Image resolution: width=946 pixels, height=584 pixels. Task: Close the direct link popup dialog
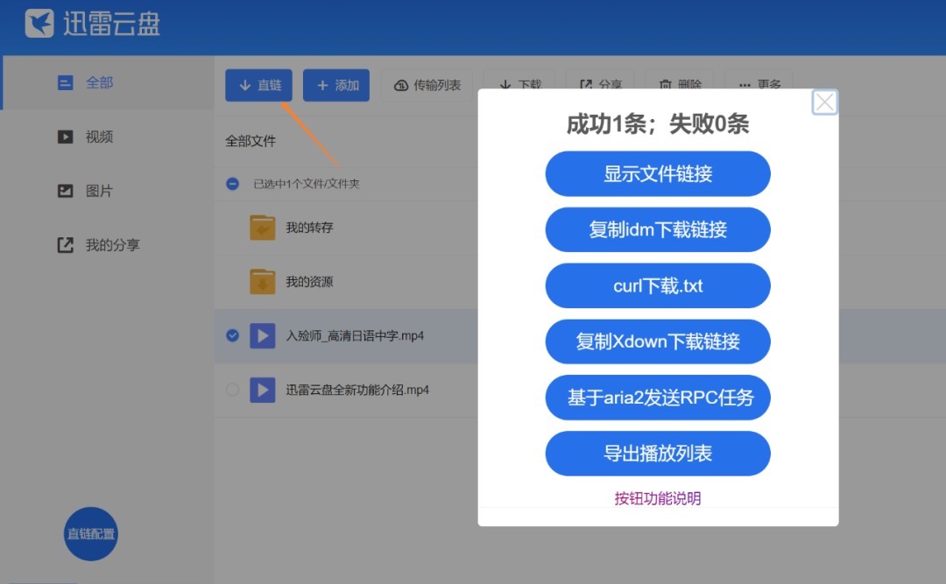tap(824, 102)
